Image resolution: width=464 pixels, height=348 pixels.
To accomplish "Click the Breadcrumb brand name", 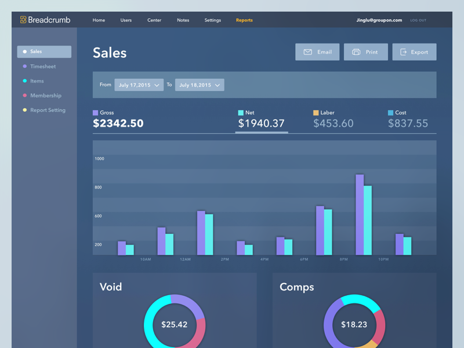I will (x=49, y=20).
